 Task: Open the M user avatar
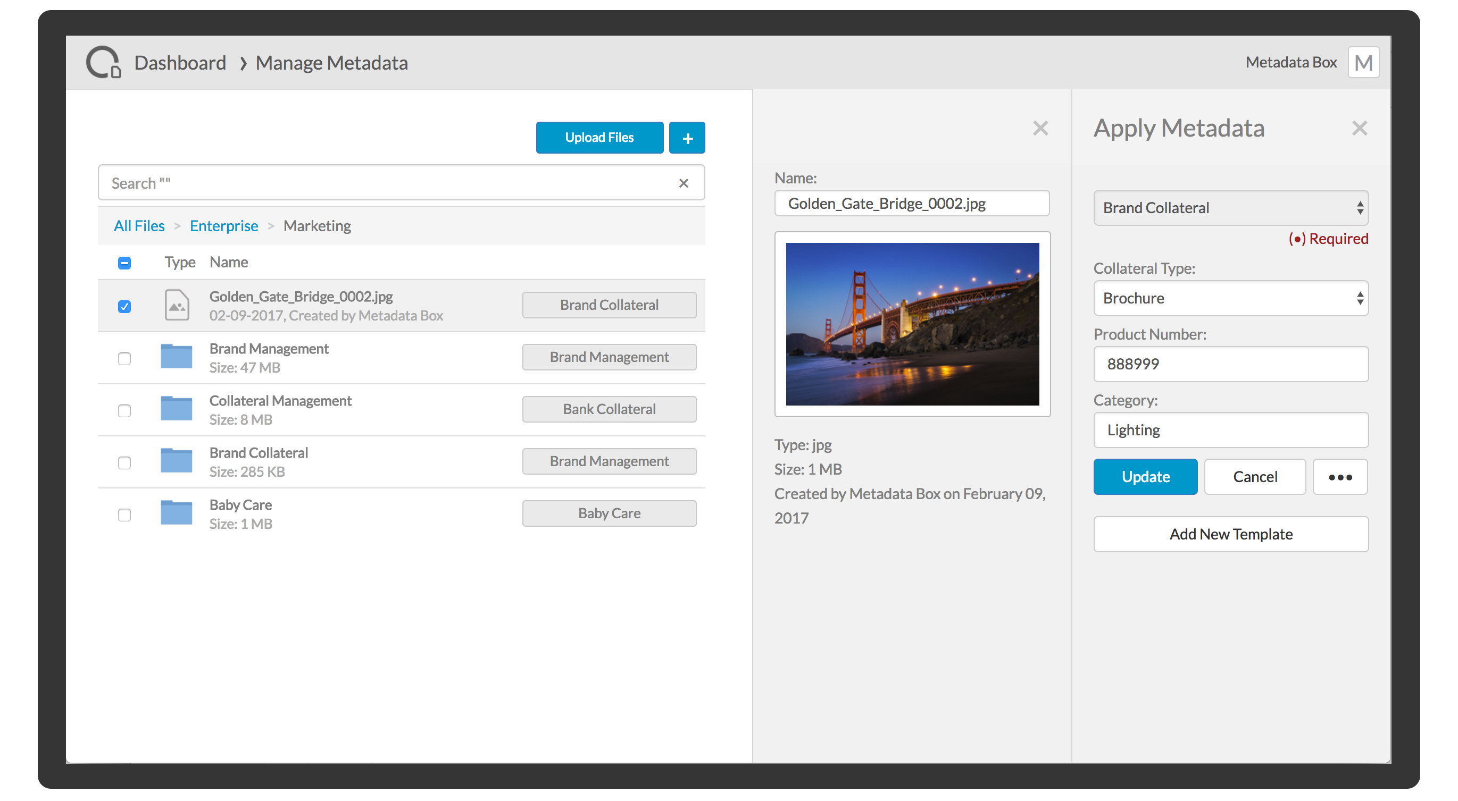point(1363,62)
